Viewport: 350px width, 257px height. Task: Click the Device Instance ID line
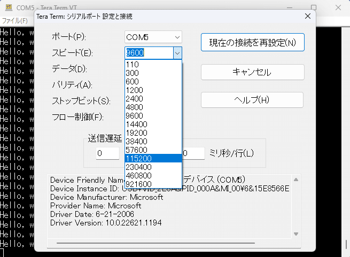169,189
